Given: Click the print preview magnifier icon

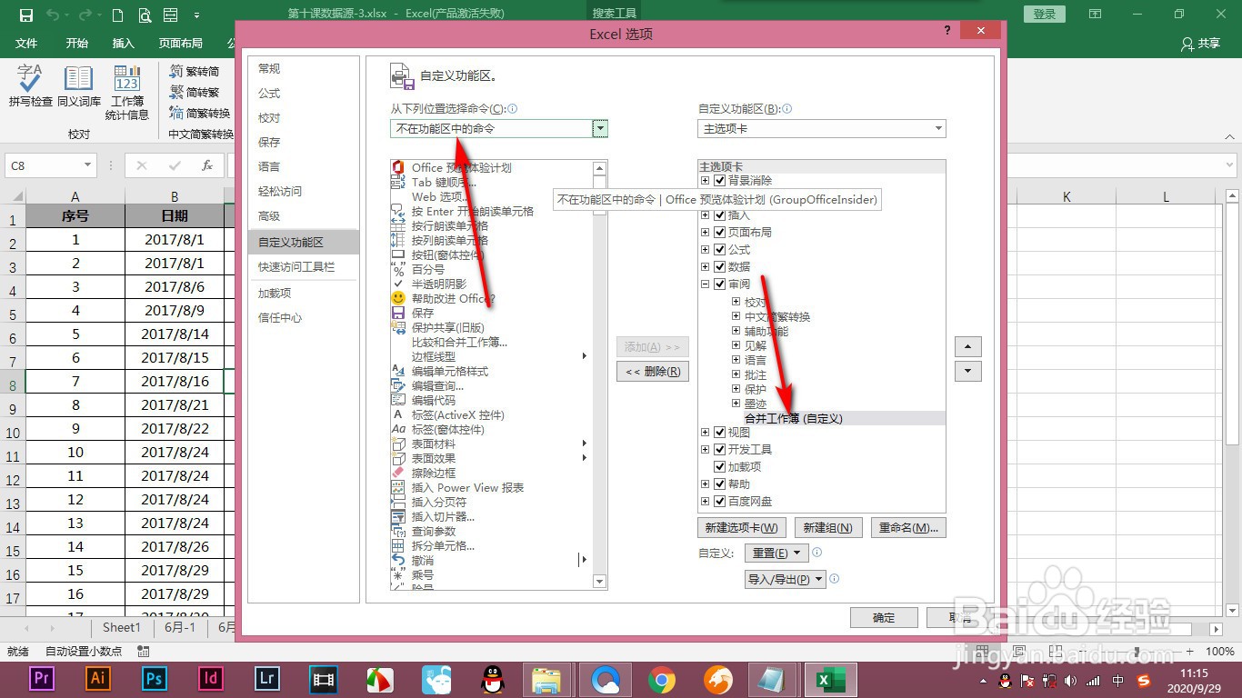Looking at the screenshot, I should pyautogui.click(x=145, y=15).
